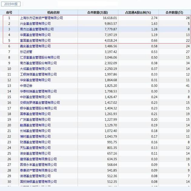Select the value 7,197.19 cell

tap(111, 35)
